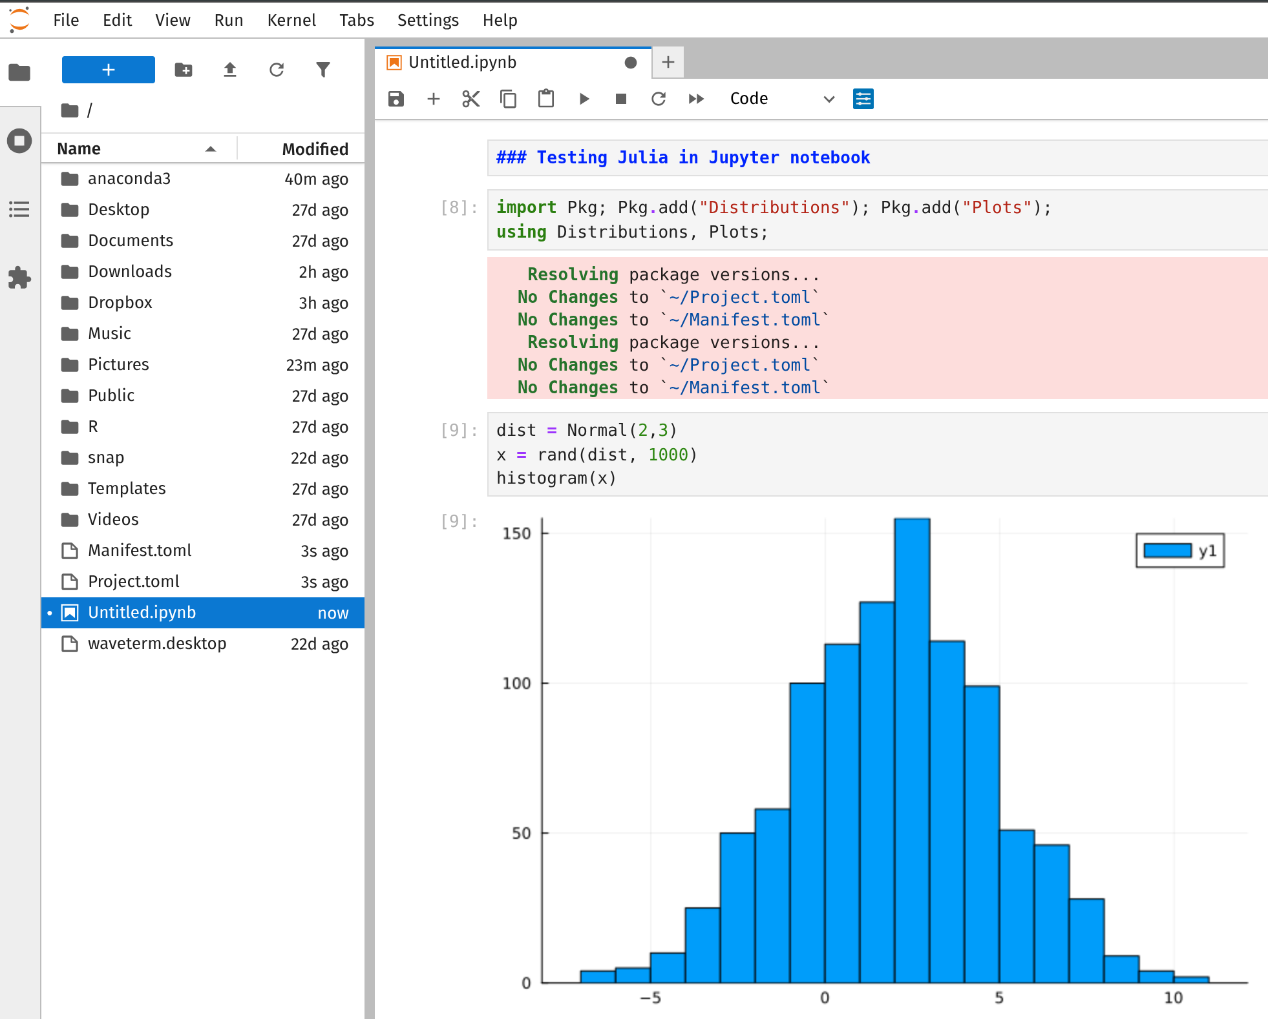Open the Settings menu
Screen dimensions: 1268x1019
[428, 20]
